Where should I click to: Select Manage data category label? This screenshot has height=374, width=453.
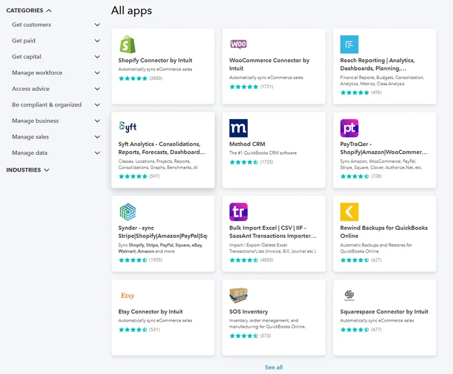[29, 153]
